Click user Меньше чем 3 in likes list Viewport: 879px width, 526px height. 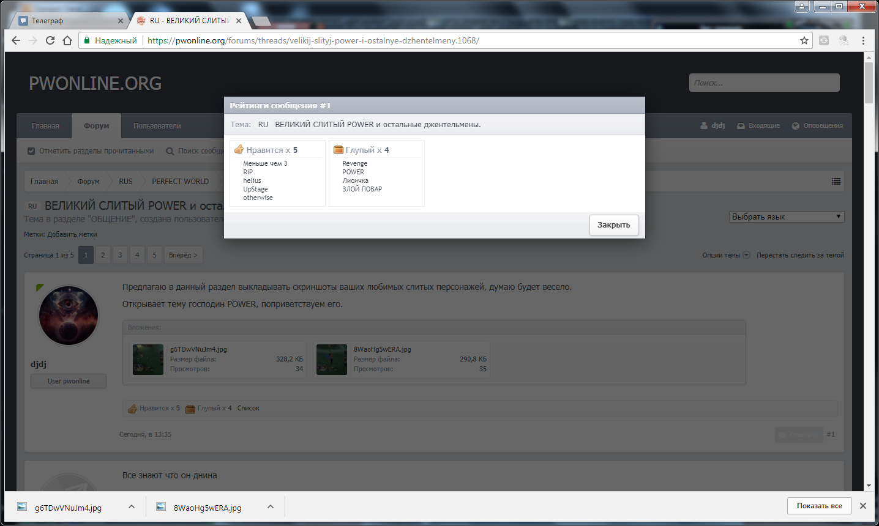265,163
